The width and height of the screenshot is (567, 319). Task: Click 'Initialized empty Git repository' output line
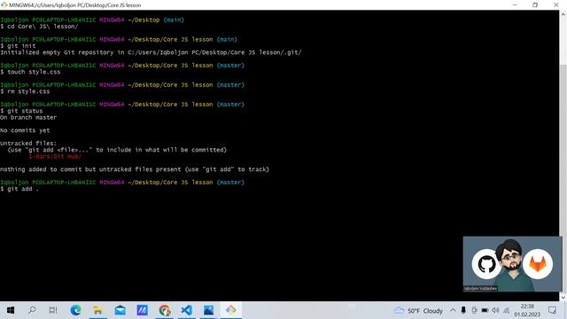click(151, 52)
